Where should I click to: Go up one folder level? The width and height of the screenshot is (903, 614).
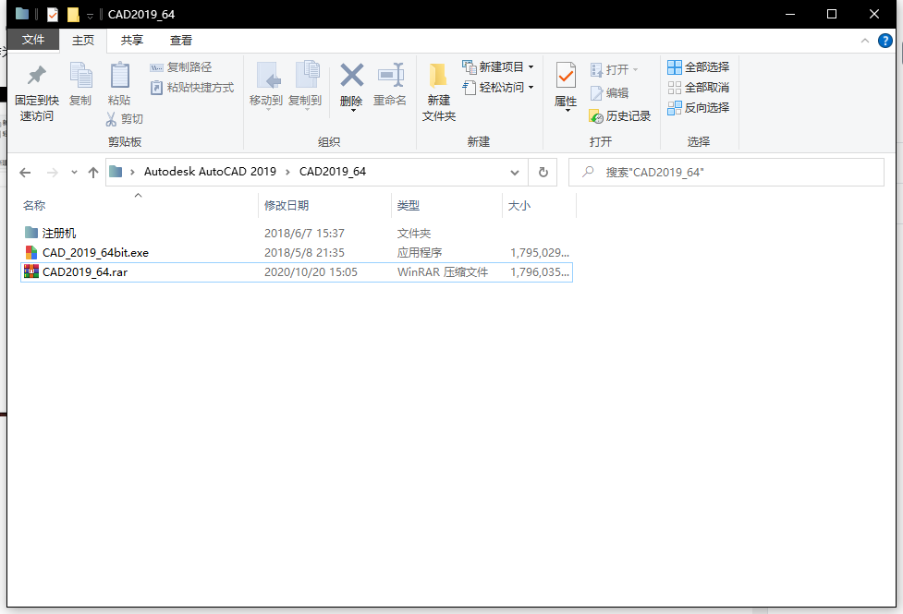click(92, 173)
